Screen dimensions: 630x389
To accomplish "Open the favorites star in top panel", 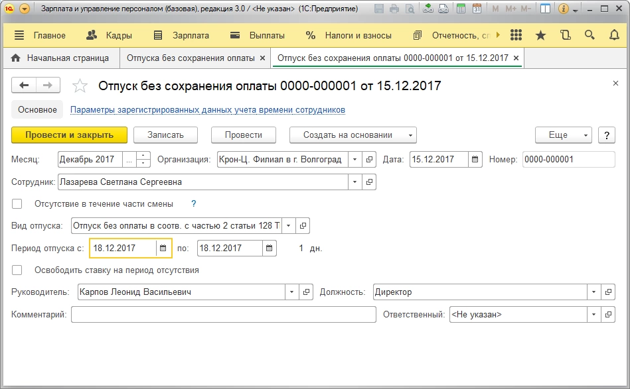I will [x=540, y=35].
